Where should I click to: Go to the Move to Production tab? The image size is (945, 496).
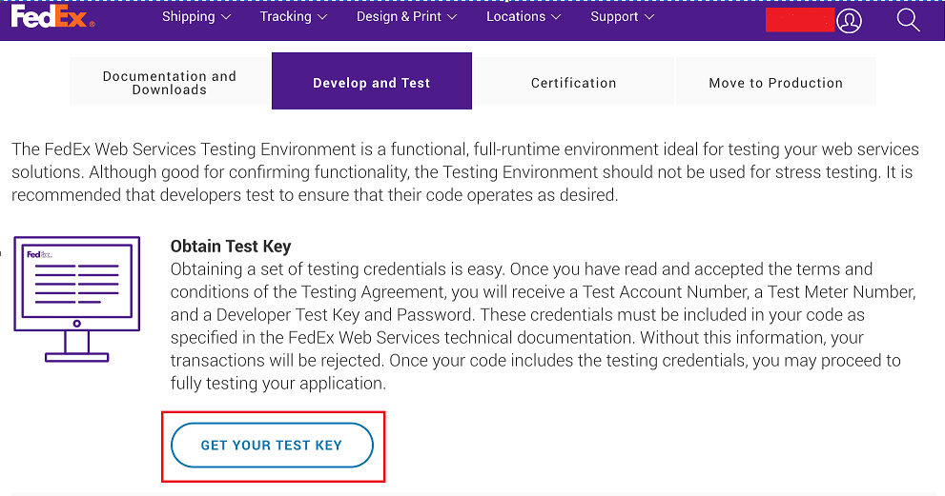(x=775, y=82)
